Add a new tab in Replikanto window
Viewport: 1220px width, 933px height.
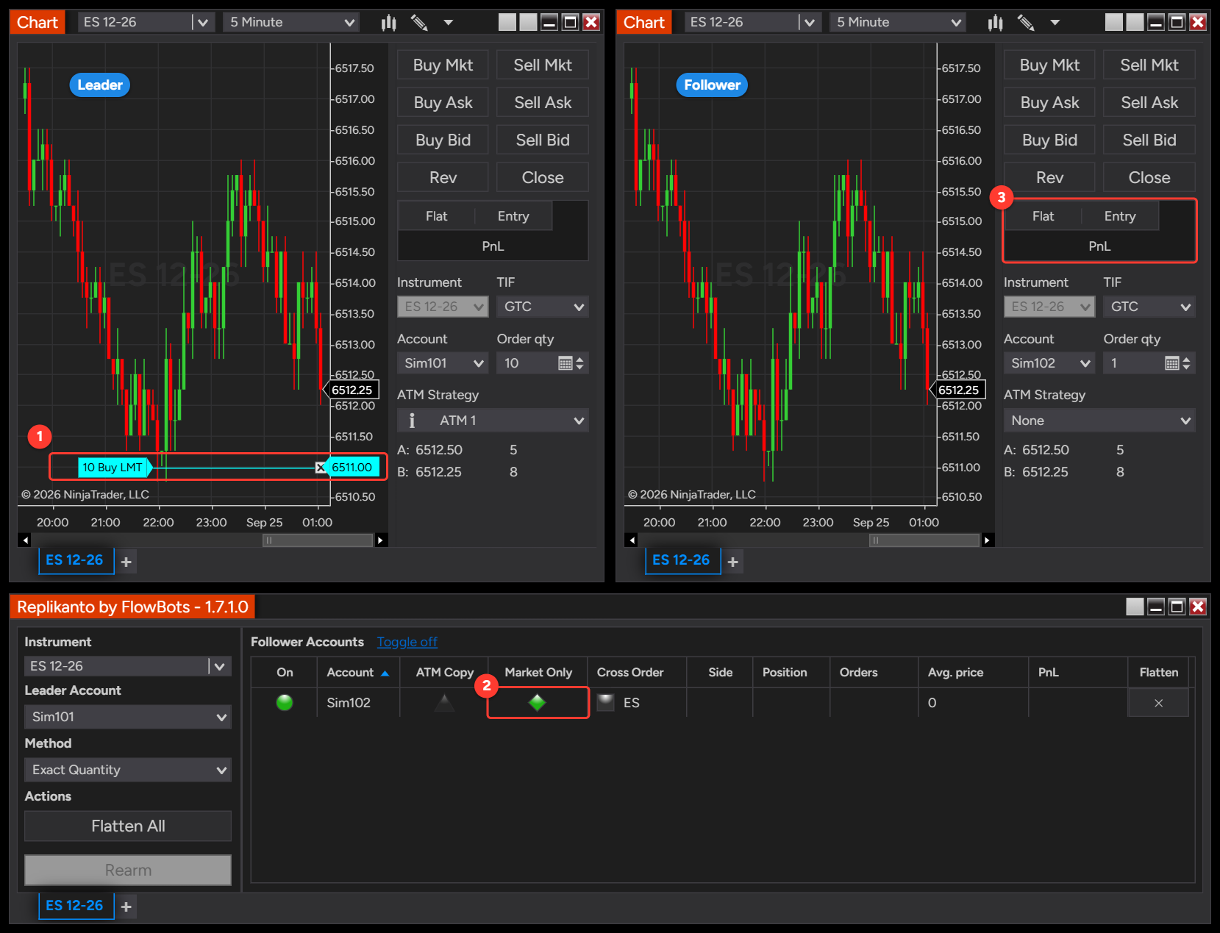pos(126,907)
